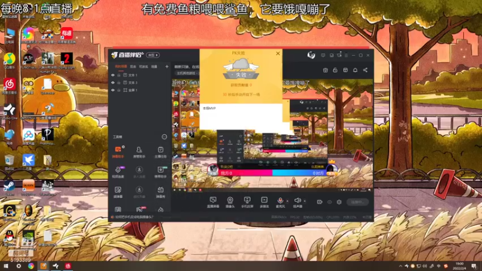
Task: Add a 直播屏幕 screen-capture source
Action: point(213,202)
